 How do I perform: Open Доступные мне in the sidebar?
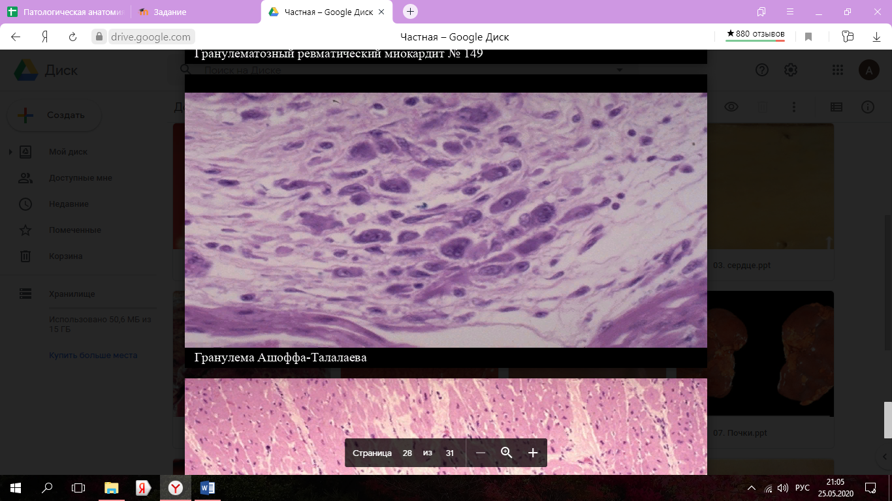pyautogui.click(x=80, y=178)
